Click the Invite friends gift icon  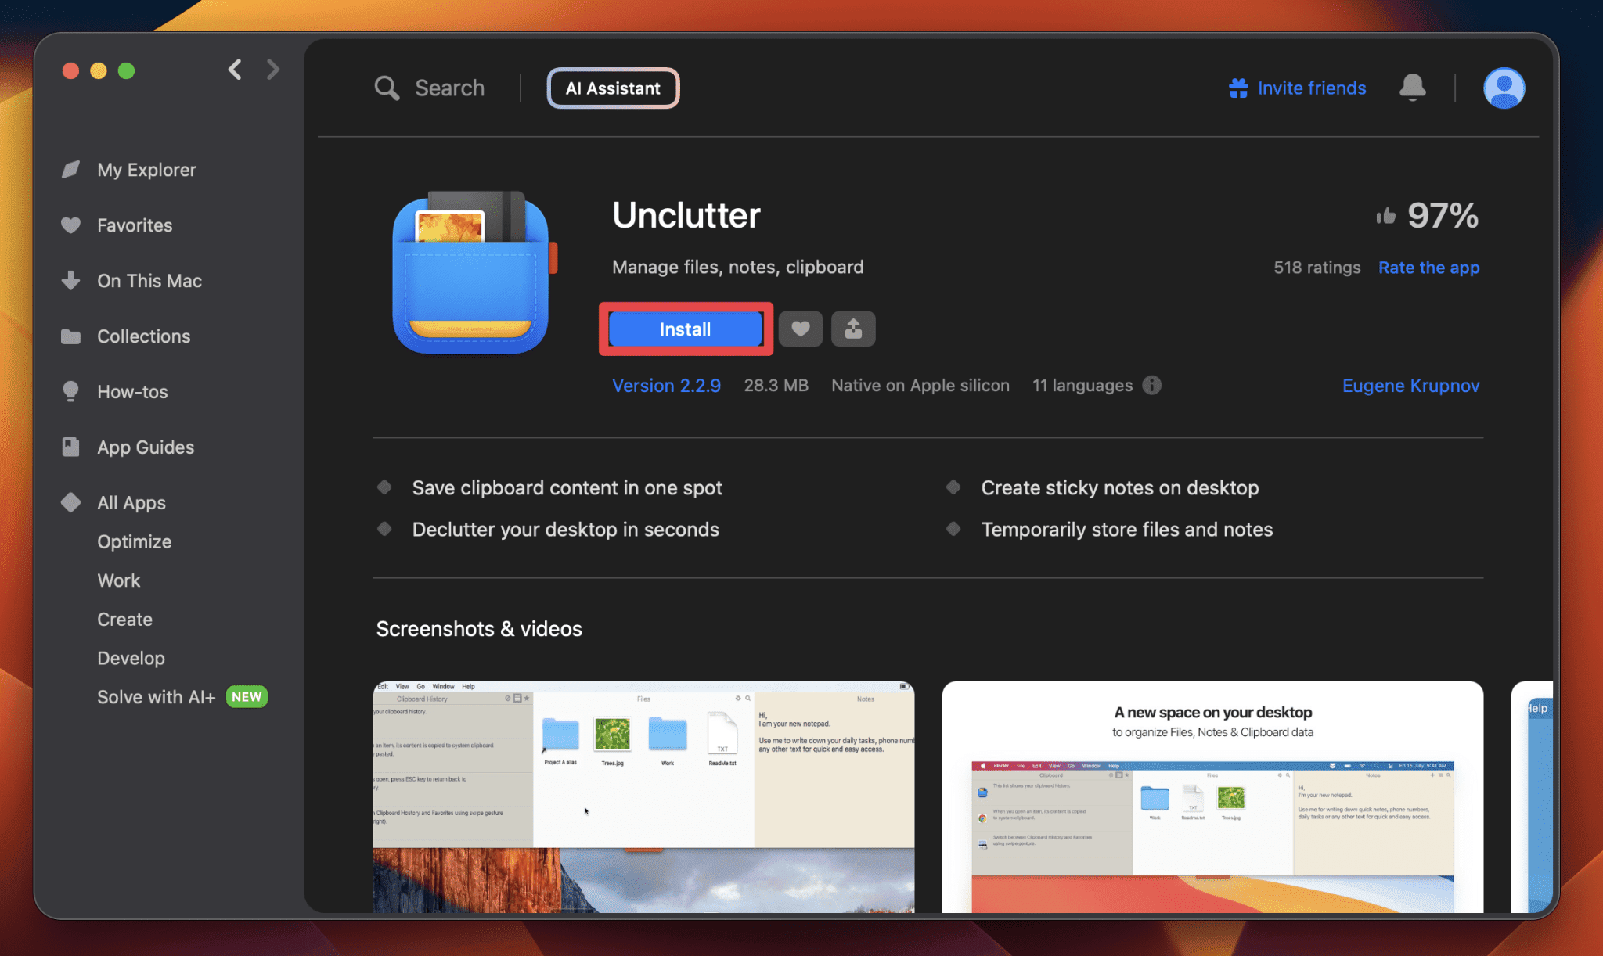(1239, 87)
